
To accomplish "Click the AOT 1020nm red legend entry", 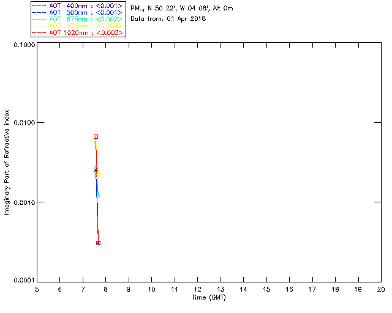I will click(x=78, y=32).
